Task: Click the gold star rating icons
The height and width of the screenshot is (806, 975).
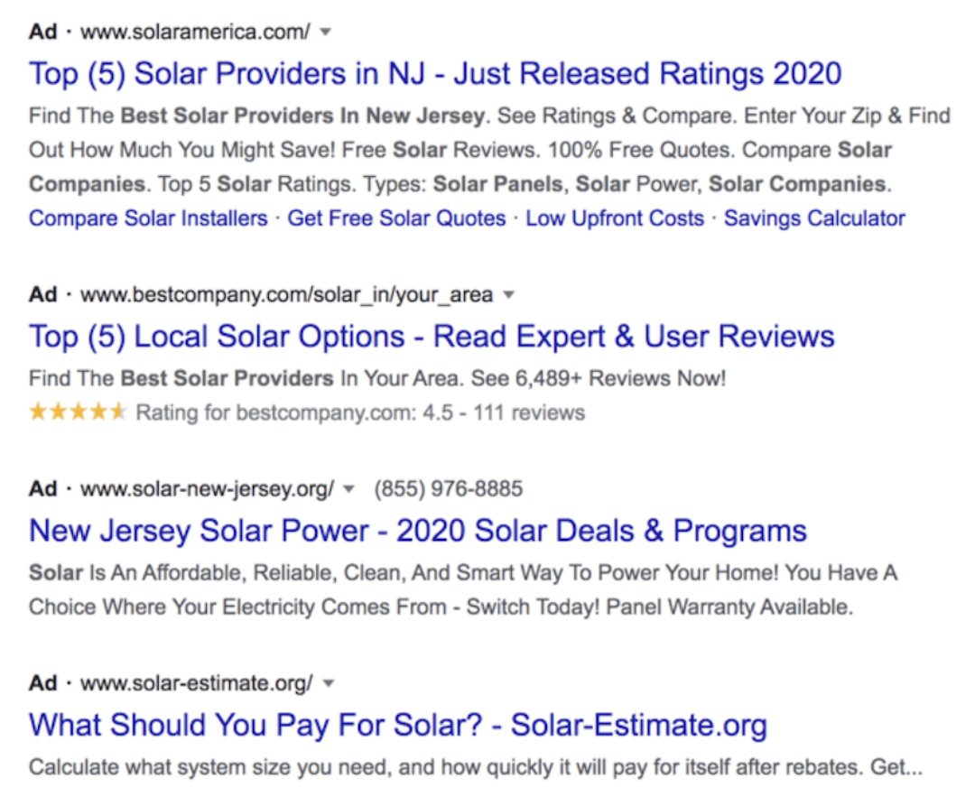Action: (x=78, y=413)
